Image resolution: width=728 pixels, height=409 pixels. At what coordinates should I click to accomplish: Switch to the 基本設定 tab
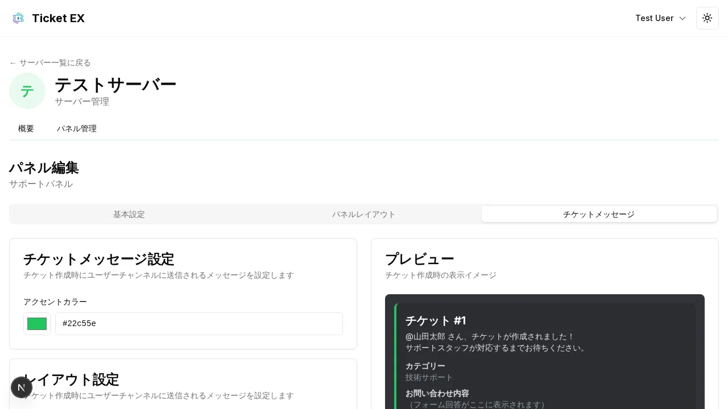pos(129,214)
